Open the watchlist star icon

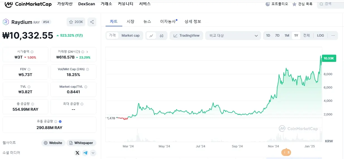tap(294, 4)
